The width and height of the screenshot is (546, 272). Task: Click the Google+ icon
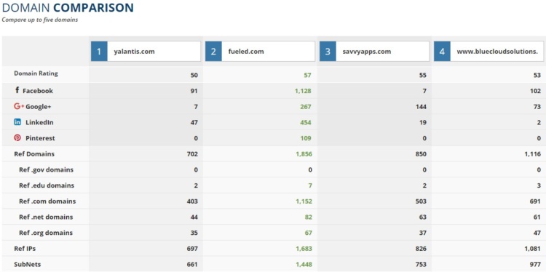click(19, 106)
